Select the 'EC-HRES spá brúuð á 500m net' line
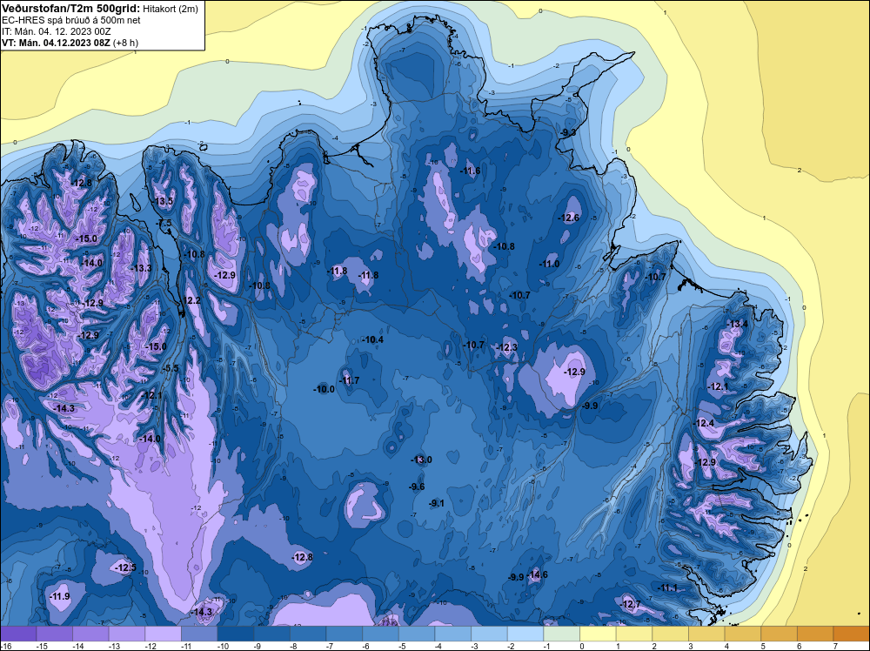This screenshot has width=870, height=651. [x=71, y=20]
